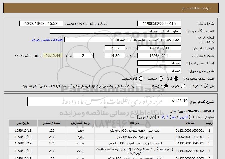Click the announcement date field 1398/10/08 - 15:58
This screenshot has height=159, width=225.
[x=41, y=24]
